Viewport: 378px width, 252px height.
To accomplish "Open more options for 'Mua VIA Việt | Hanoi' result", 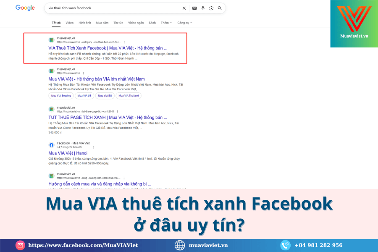I will (x=93, y=147).
